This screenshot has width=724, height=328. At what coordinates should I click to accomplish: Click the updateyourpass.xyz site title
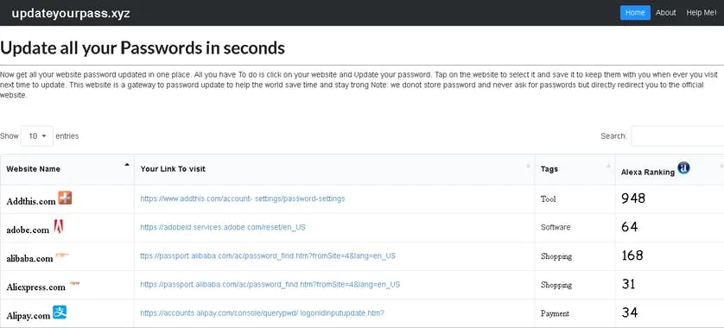(x=71, y=13)
